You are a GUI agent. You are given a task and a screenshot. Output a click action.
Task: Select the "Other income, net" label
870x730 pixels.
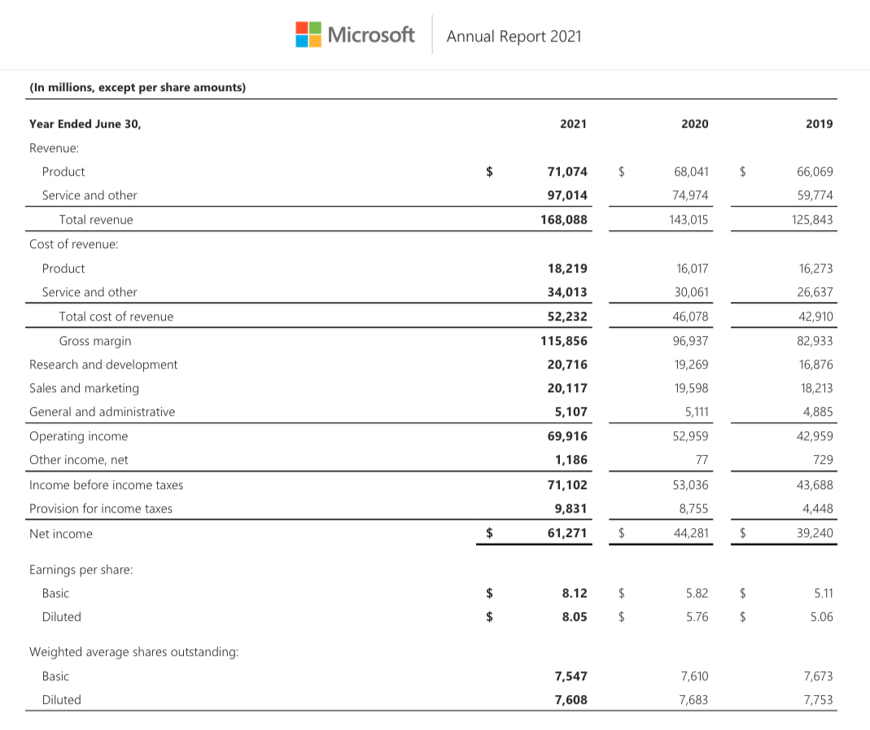click(79, 461)
